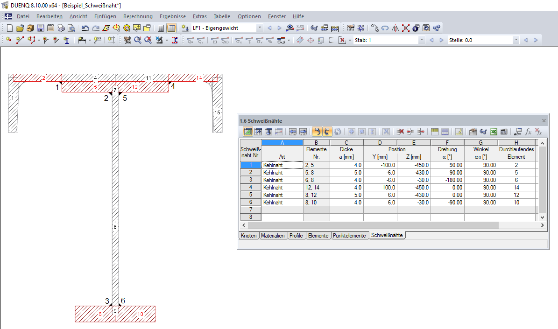
Task: Open the LF1 - Eigengewicht load case dropdown
Action: pyautogui.click(x=260, y=28)
